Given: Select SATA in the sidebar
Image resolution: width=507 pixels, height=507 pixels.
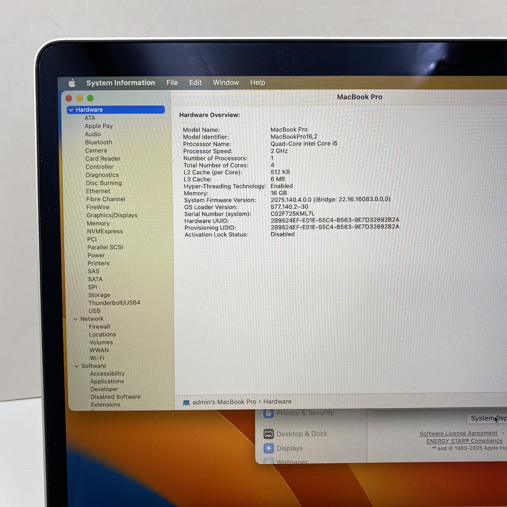Looking at the screenshot, I should pos(95,279).
